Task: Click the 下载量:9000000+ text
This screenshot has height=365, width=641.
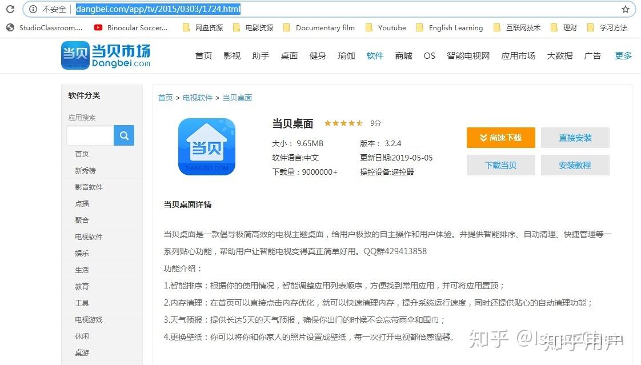Action: (305, 172)
